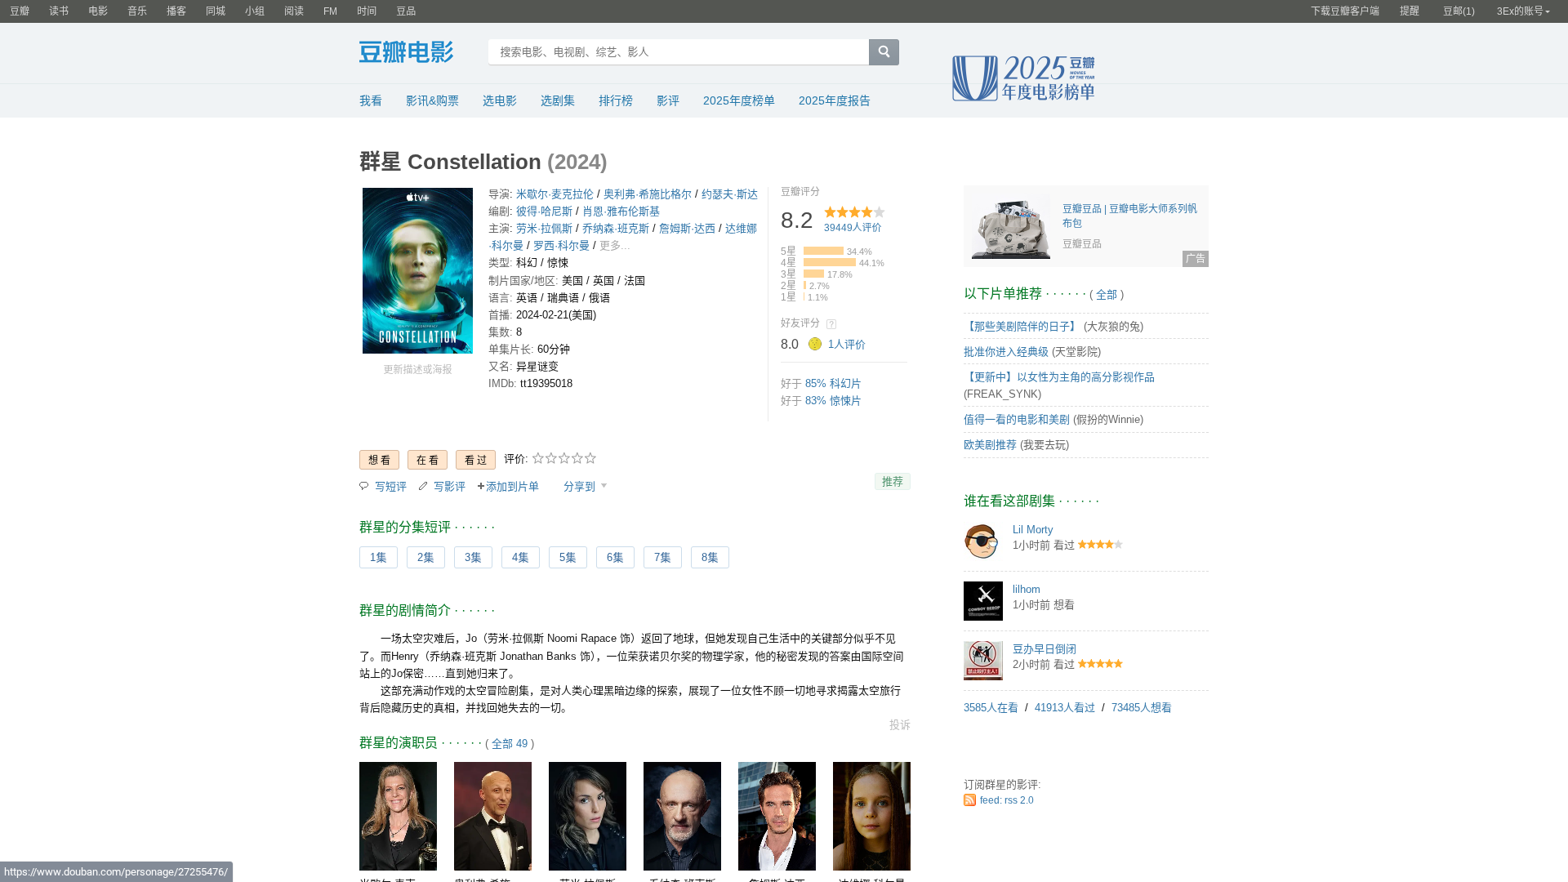Rate the show four stars
The height and width of the screenshot is (882, 1568).
pos(577,458)
